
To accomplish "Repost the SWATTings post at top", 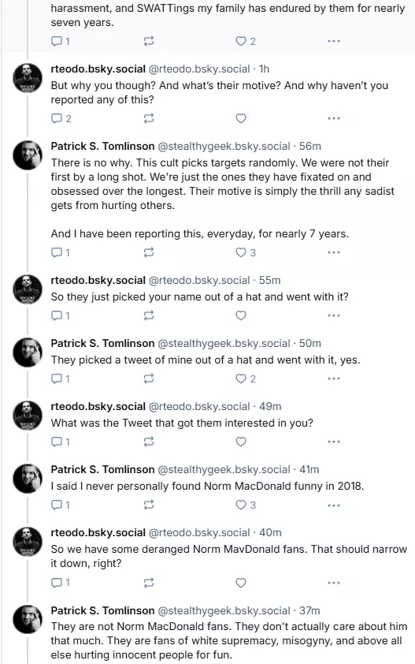I will coord(149,41).
